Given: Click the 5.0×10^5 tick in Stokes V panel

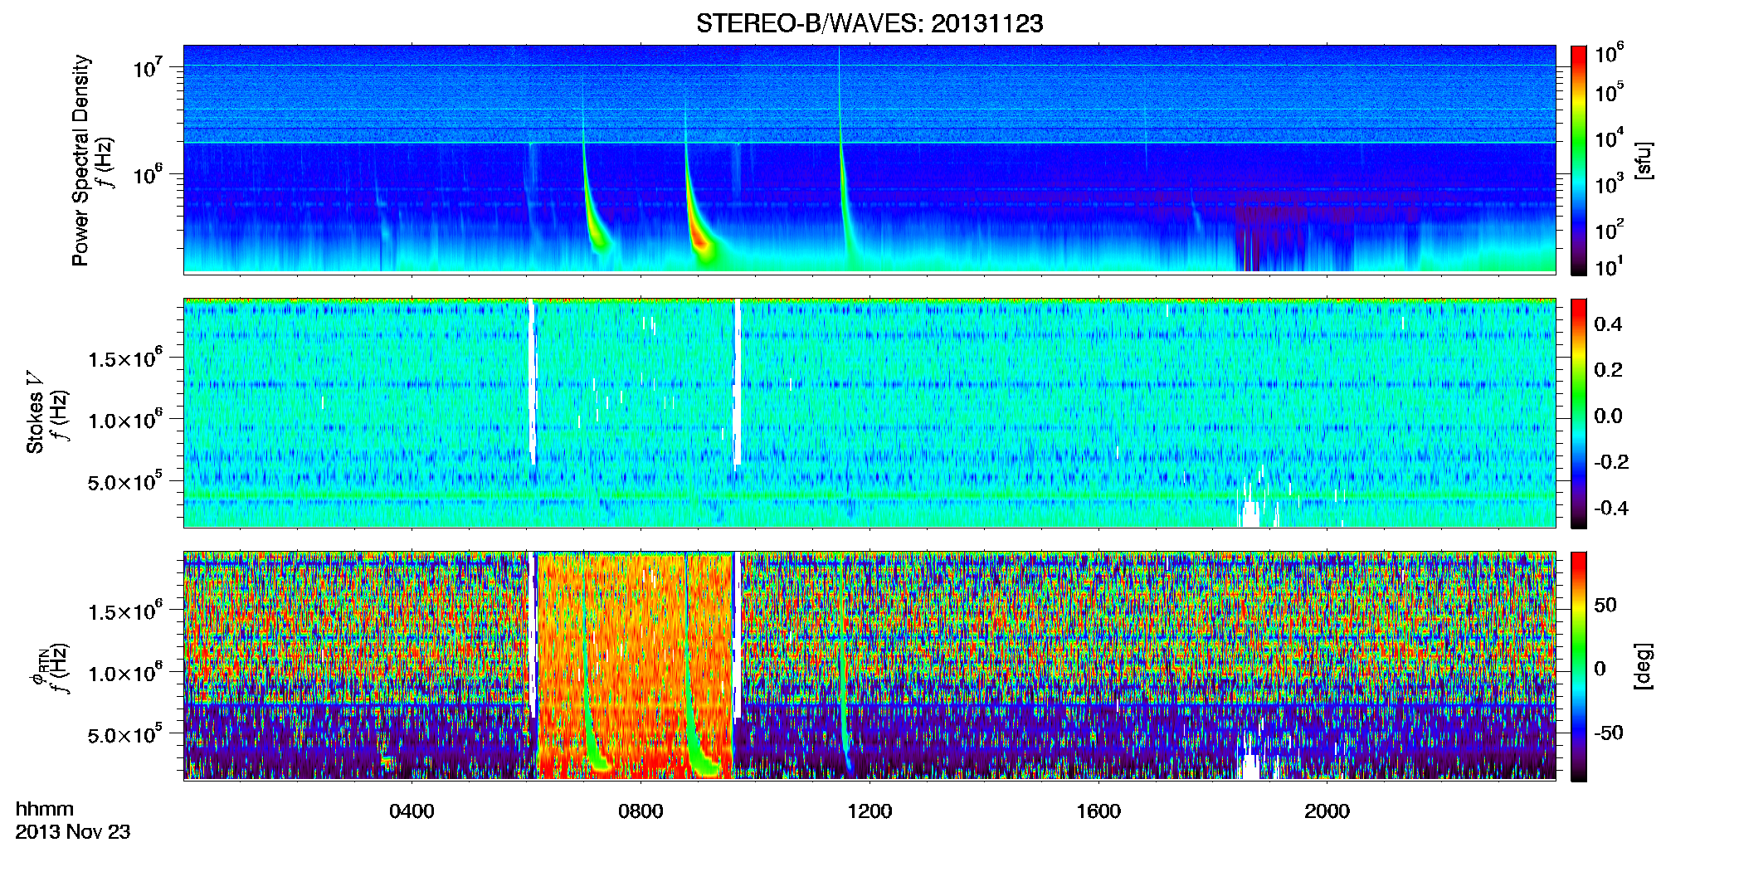Looking at the screenshot, I should pyautogui.click(x=125, y=481).
